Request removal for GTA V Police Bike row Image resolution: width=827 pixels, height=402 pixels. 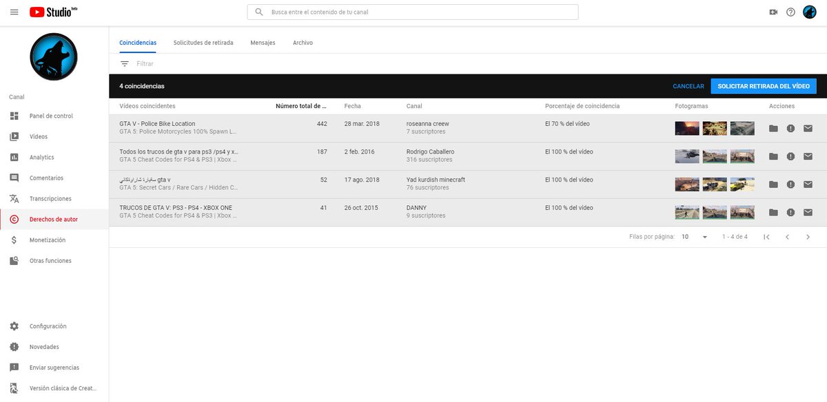pyautogui.click(x=790, y=128)
